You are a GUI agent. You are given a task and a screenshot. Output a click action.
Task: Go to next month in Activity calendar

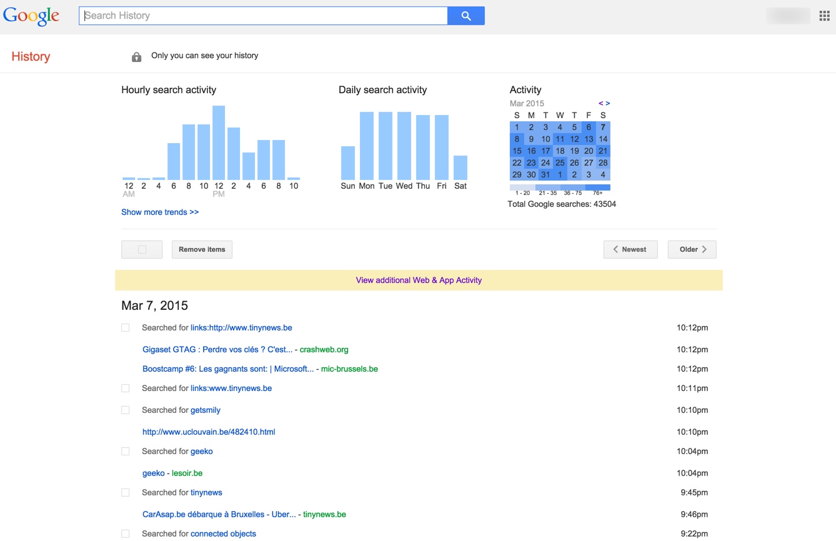pyautogui.click(x=608, y=103)
